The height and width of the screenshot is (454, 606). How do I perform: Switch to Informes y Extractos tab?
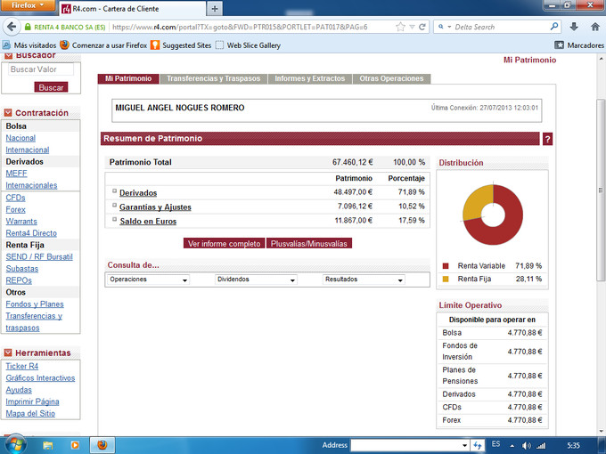[309, 78]
